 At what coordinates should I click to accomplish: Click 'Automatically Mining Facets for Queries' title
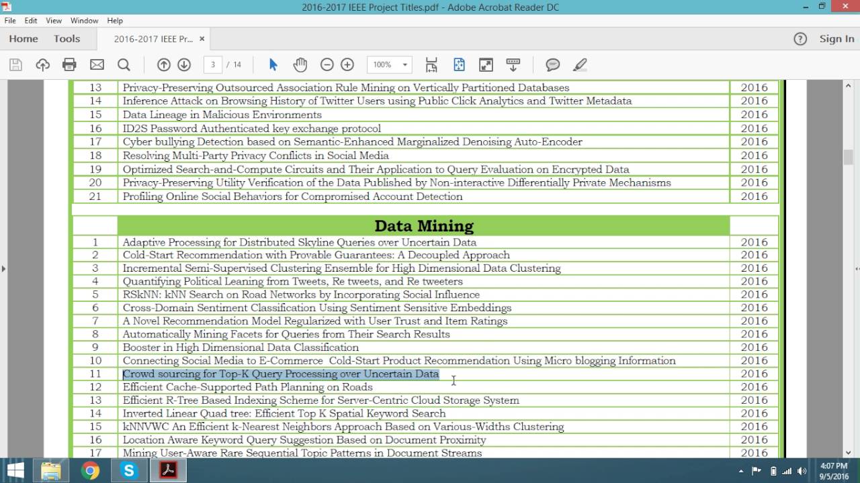tap(286, 334)
